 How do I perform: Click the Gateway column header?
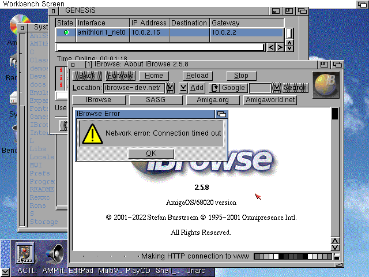coord(247,23)
